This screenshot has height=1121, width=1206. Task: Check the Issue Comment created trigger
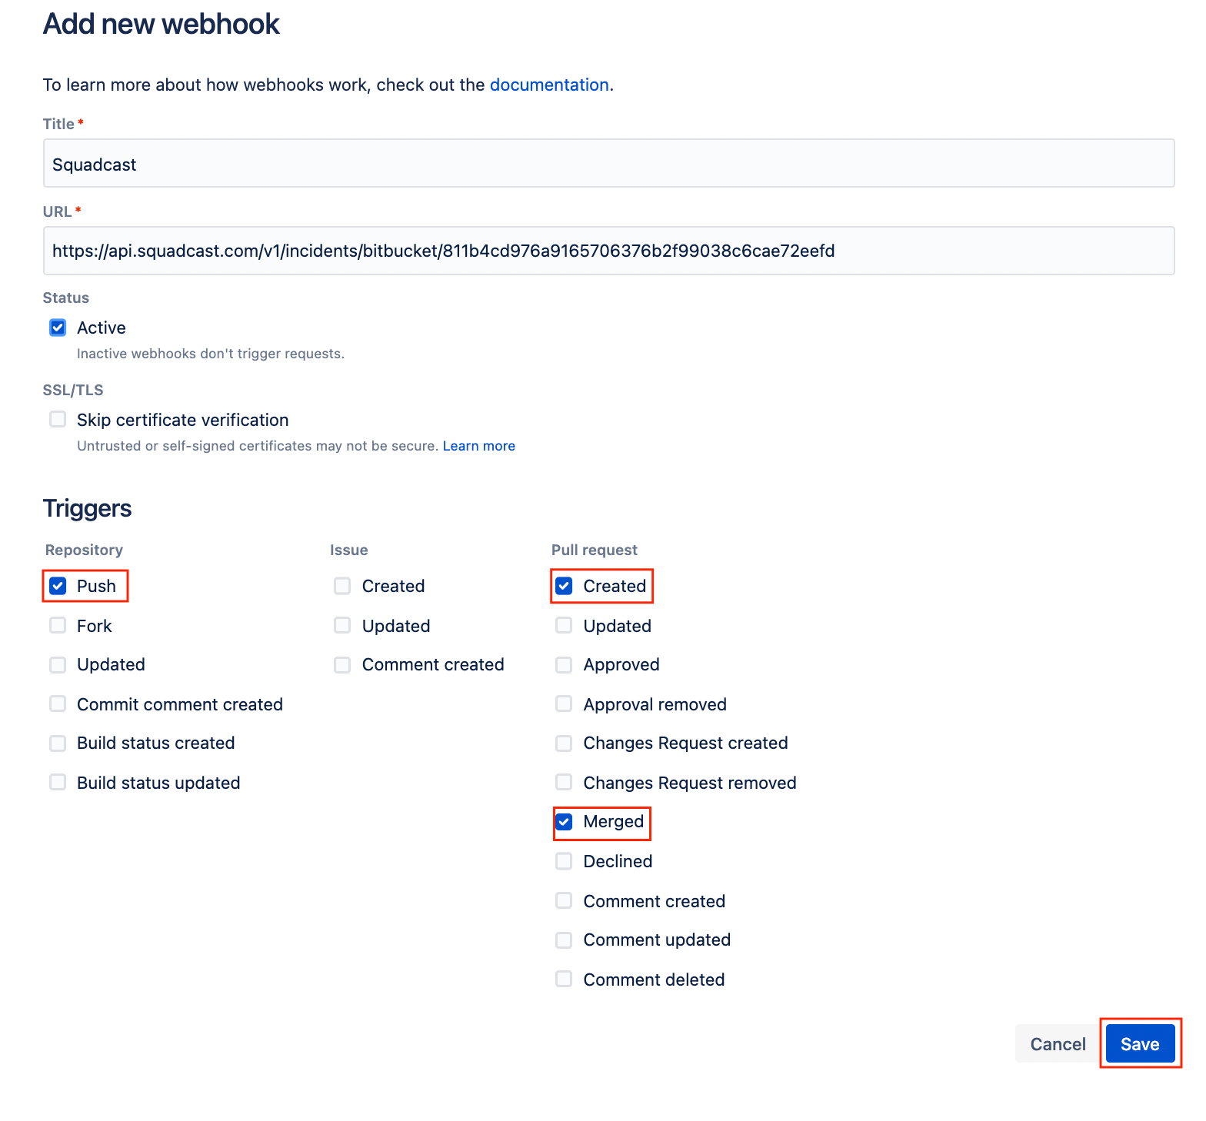342,664
